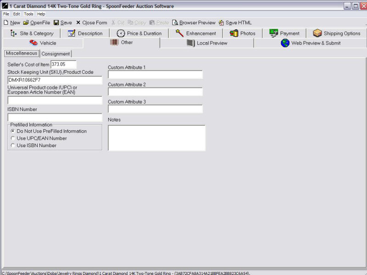367x275 pixels.
Task: Open the File menu
Action: coord(6,14)
